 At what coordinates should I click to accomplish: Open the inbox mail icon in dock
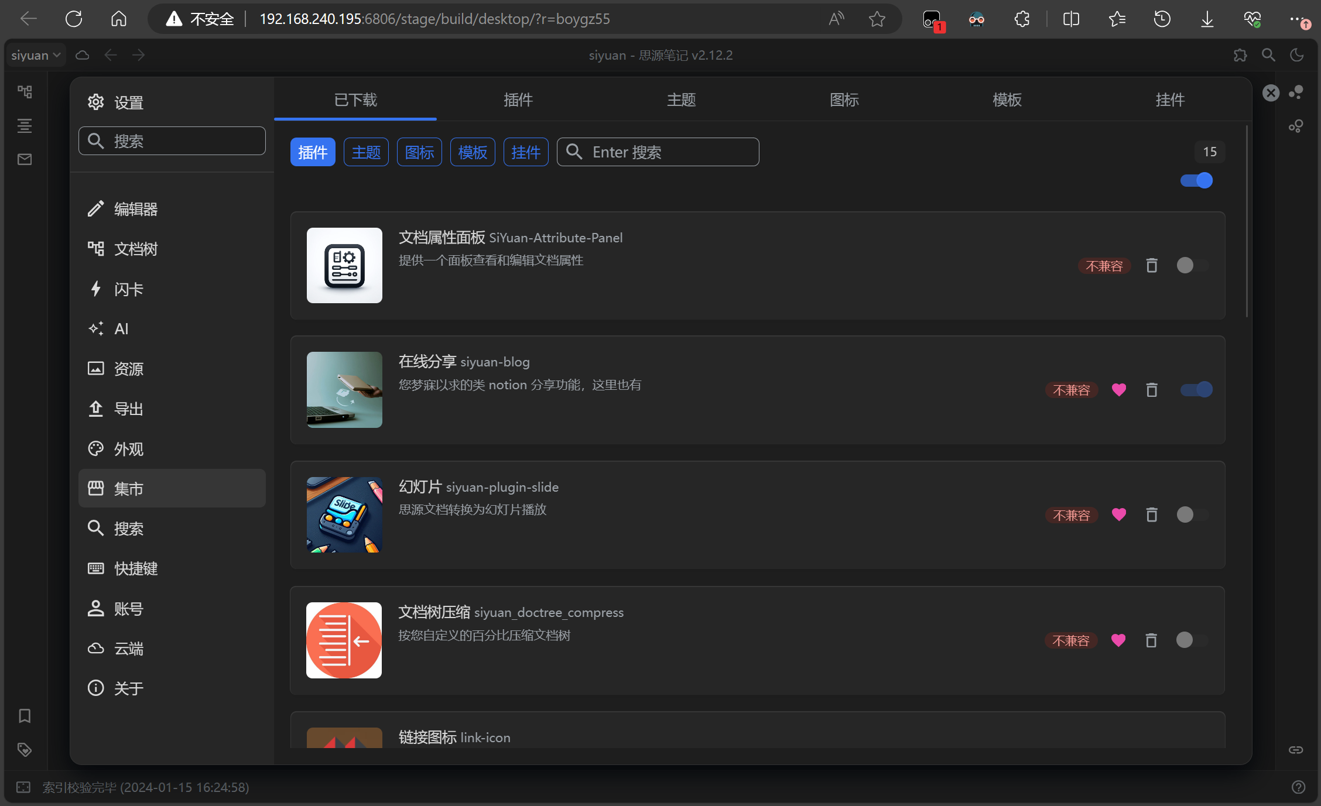[x=24, y=159]
